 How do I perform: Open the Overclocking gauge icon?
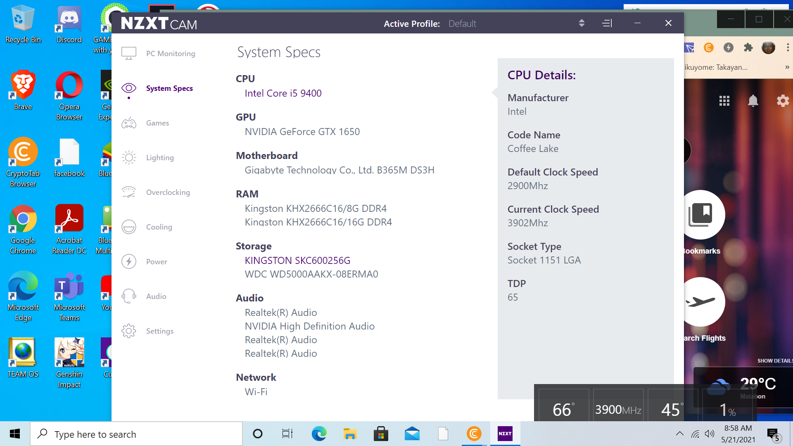[129, 192]
